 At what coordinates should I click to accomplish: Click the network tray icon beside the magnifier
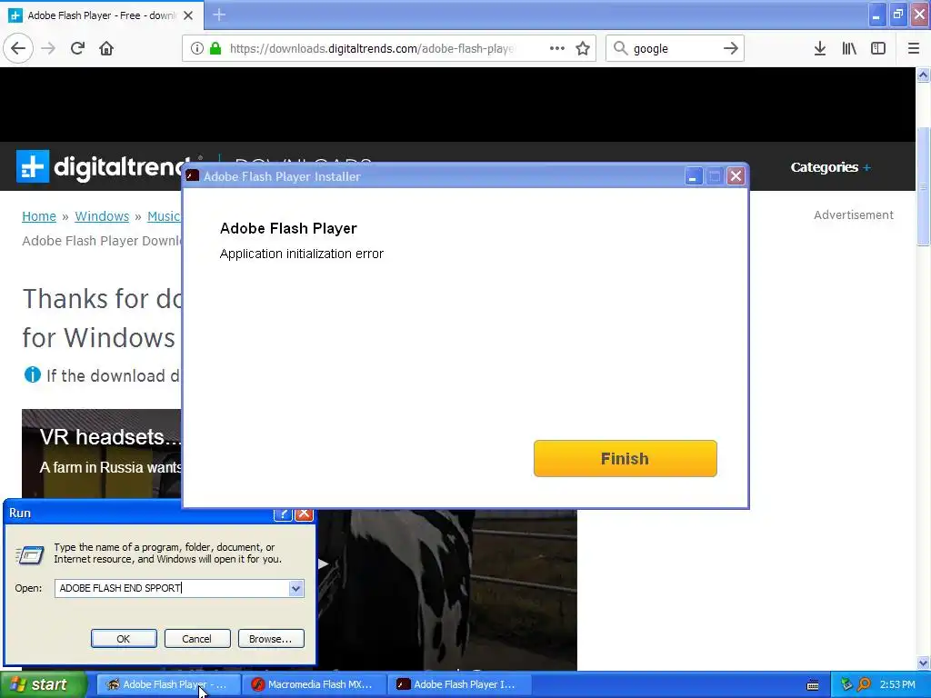(x=846, y=684)
